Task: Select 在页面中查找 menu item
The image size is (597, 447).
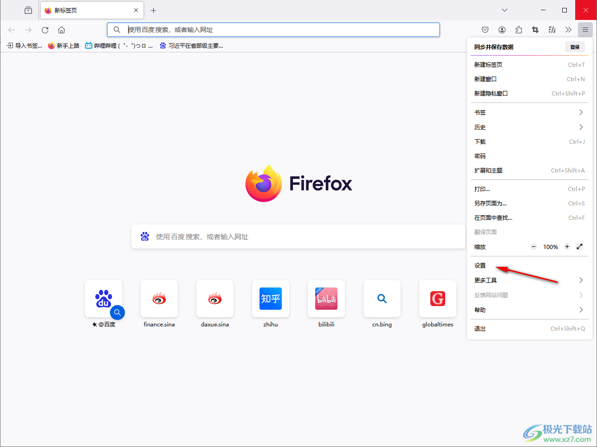Action: [529, 217]
